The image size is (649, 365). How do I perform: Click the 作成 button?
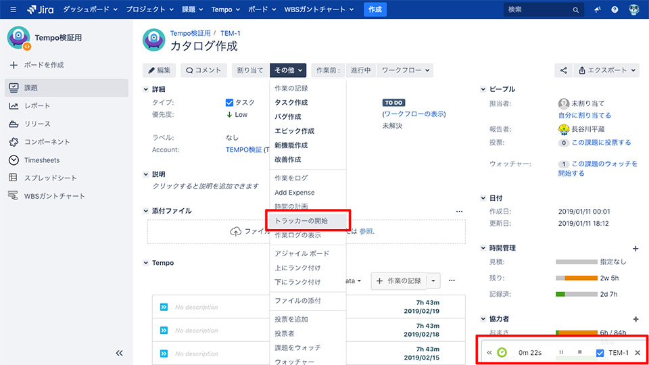pos(375,9)
